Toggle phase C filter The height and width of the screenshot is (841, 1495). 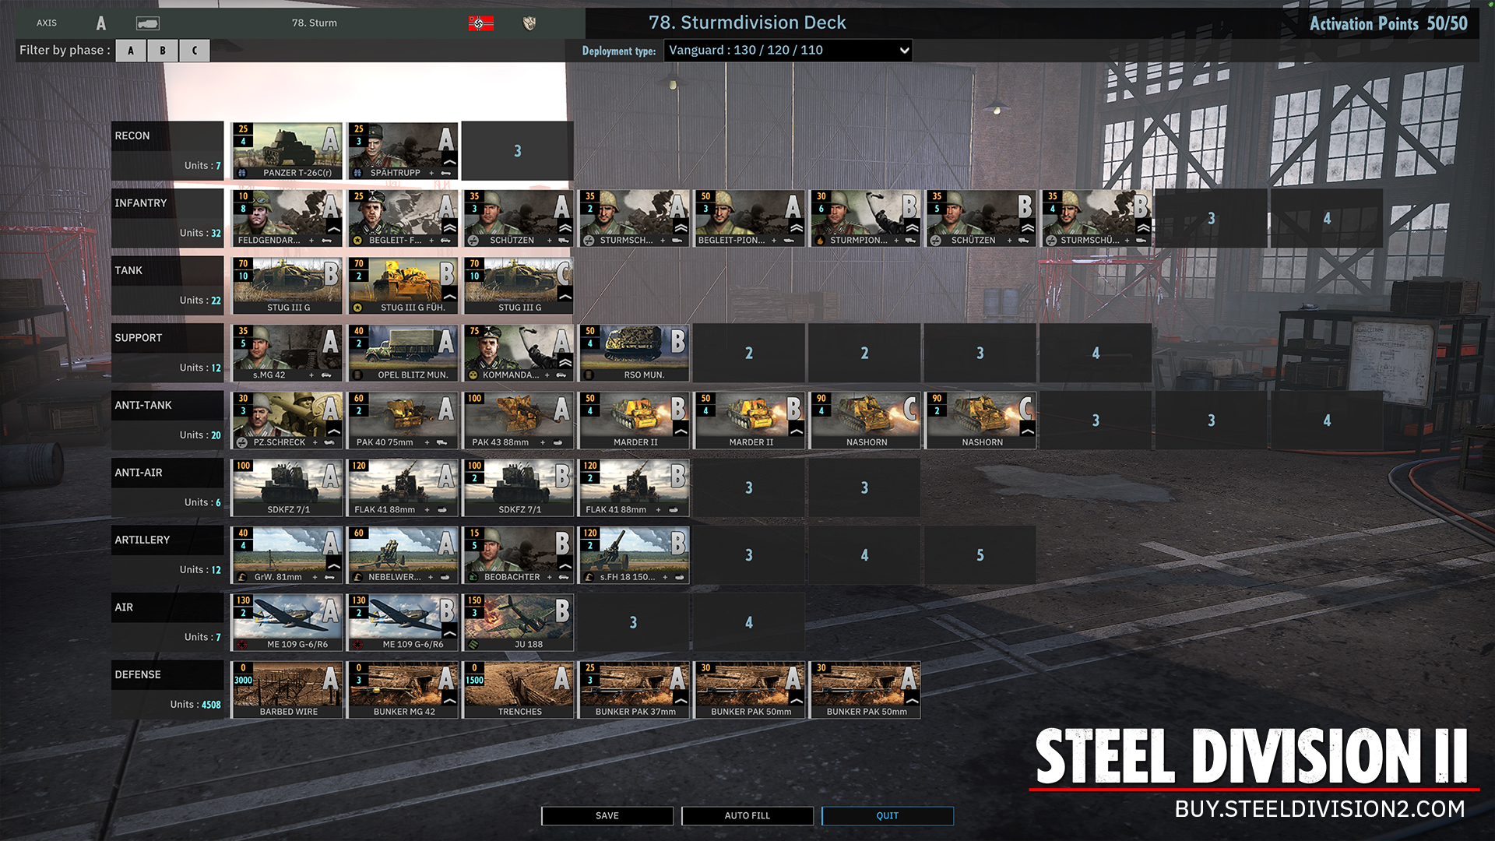click(x=194, y=51)
